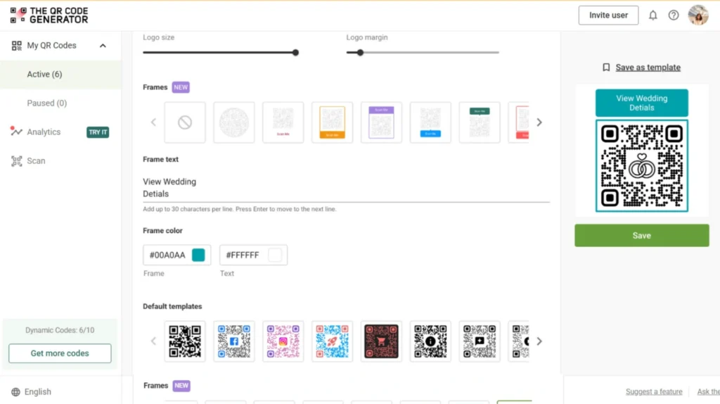Click Get more codes button
This screenshot has width=720, height=404.
pos(60,353)
